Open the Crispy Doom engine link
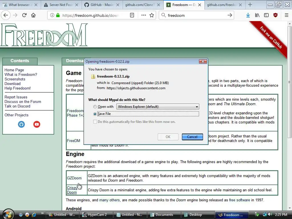292x219 pixels. coord(72,190)
